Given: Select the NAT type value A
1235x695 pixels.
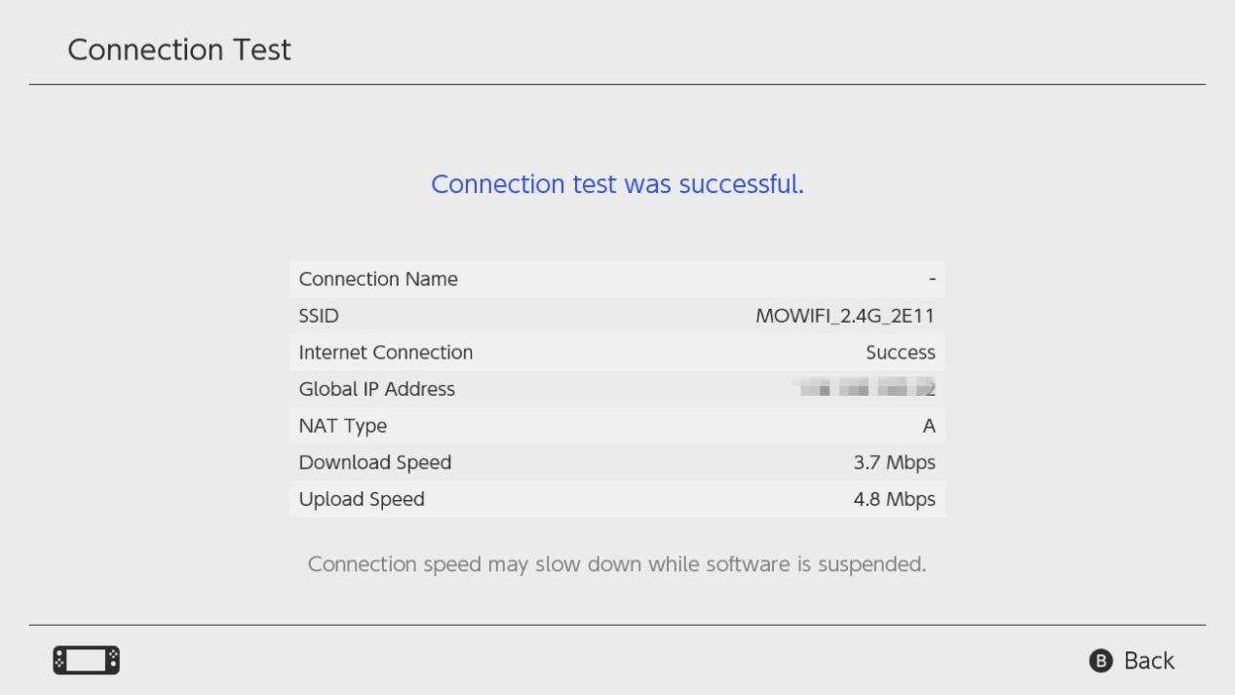Looking at the screenshot, I should tap(929, 426).
